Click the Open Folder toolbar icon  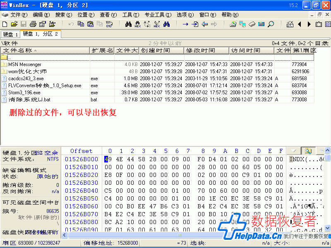click(52, 24)
